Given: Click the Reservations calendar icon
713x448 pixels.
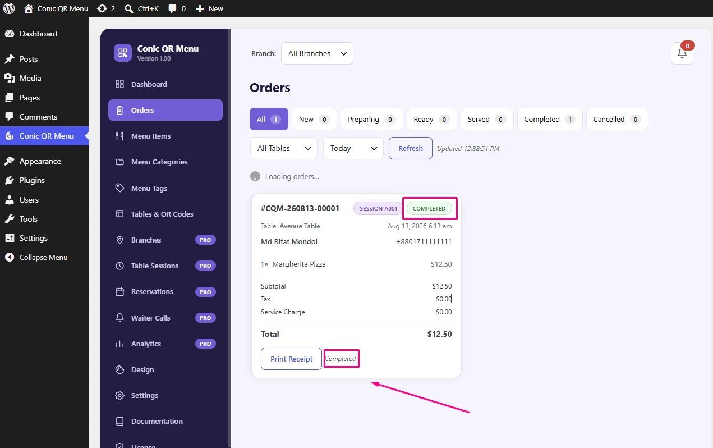Looking at the screenshot, I should point(119,291).
